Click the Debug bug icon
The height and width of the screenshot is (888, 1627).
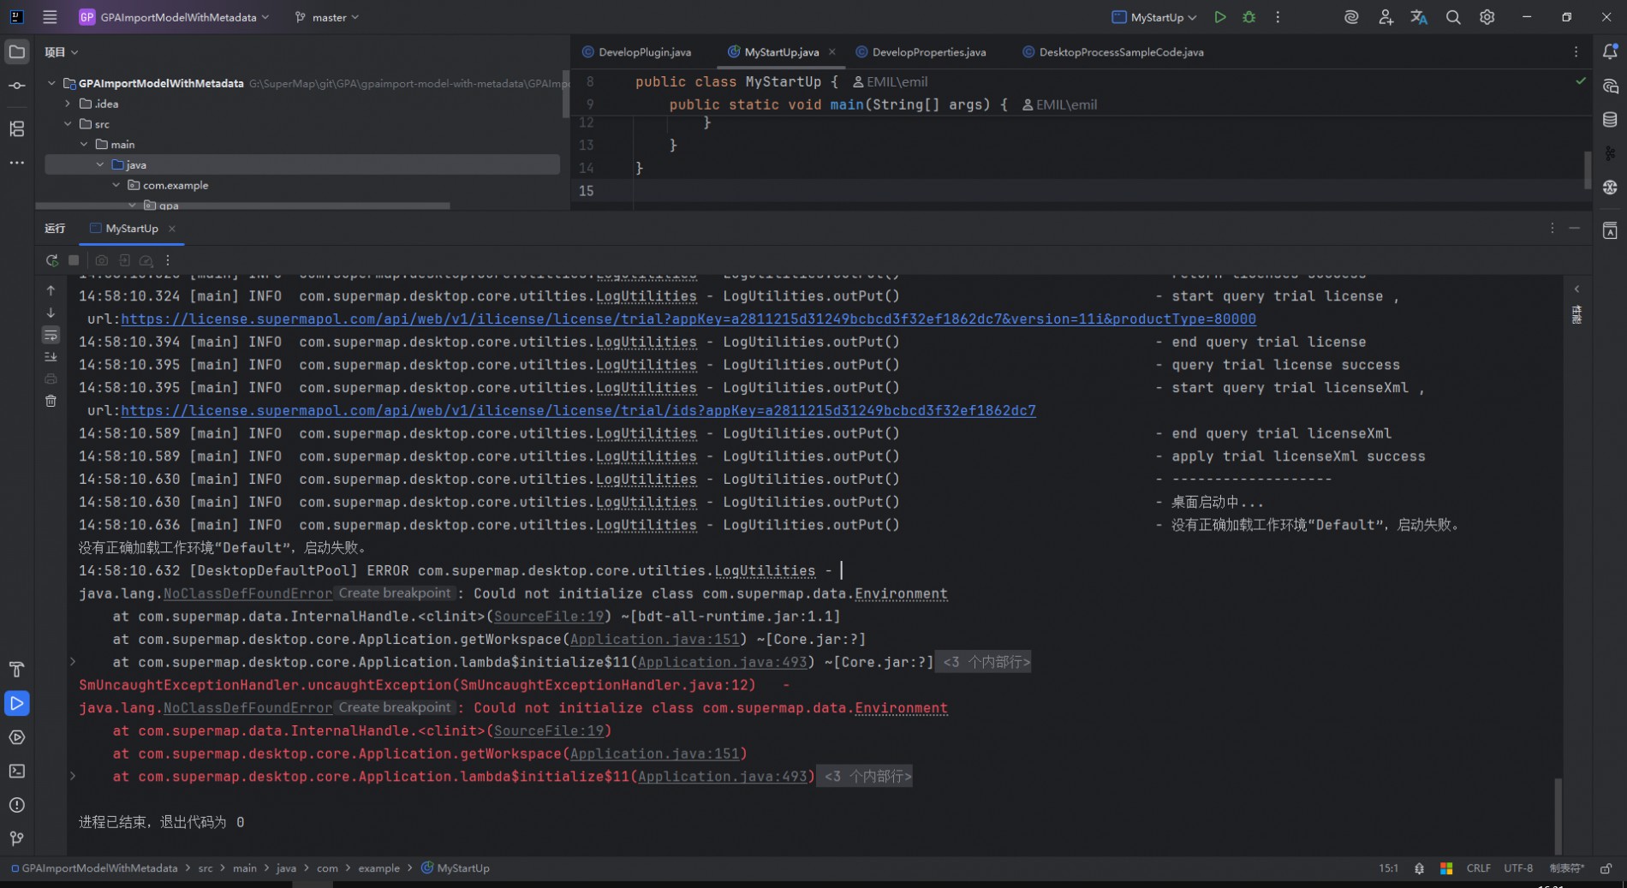pyautogui.click(x=1249, y=17)
